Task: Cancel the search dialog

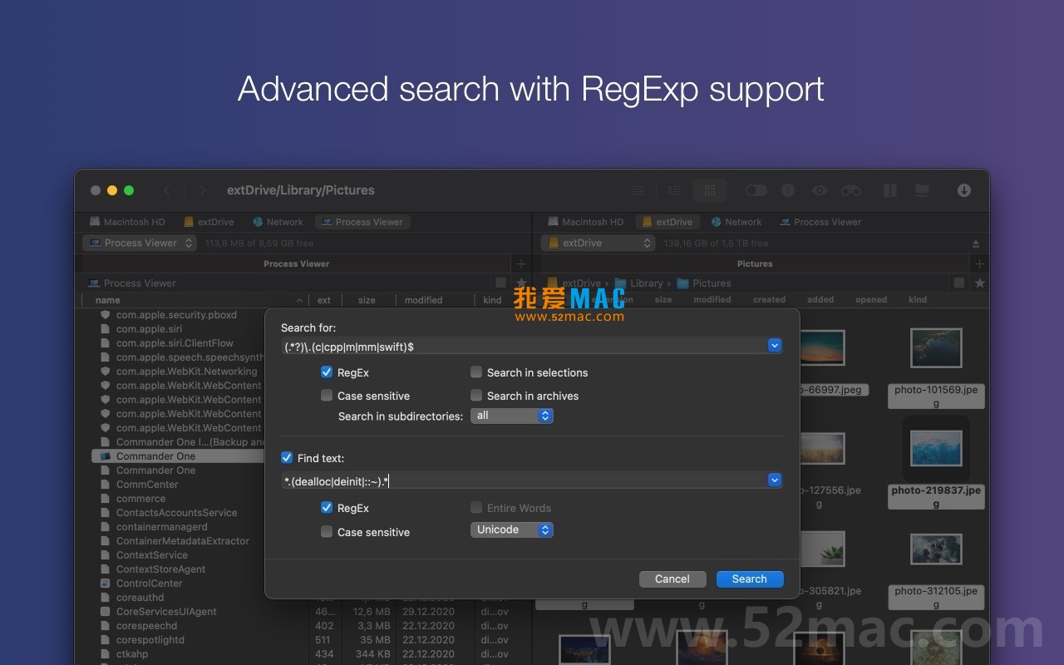Action: pos(672,579)
